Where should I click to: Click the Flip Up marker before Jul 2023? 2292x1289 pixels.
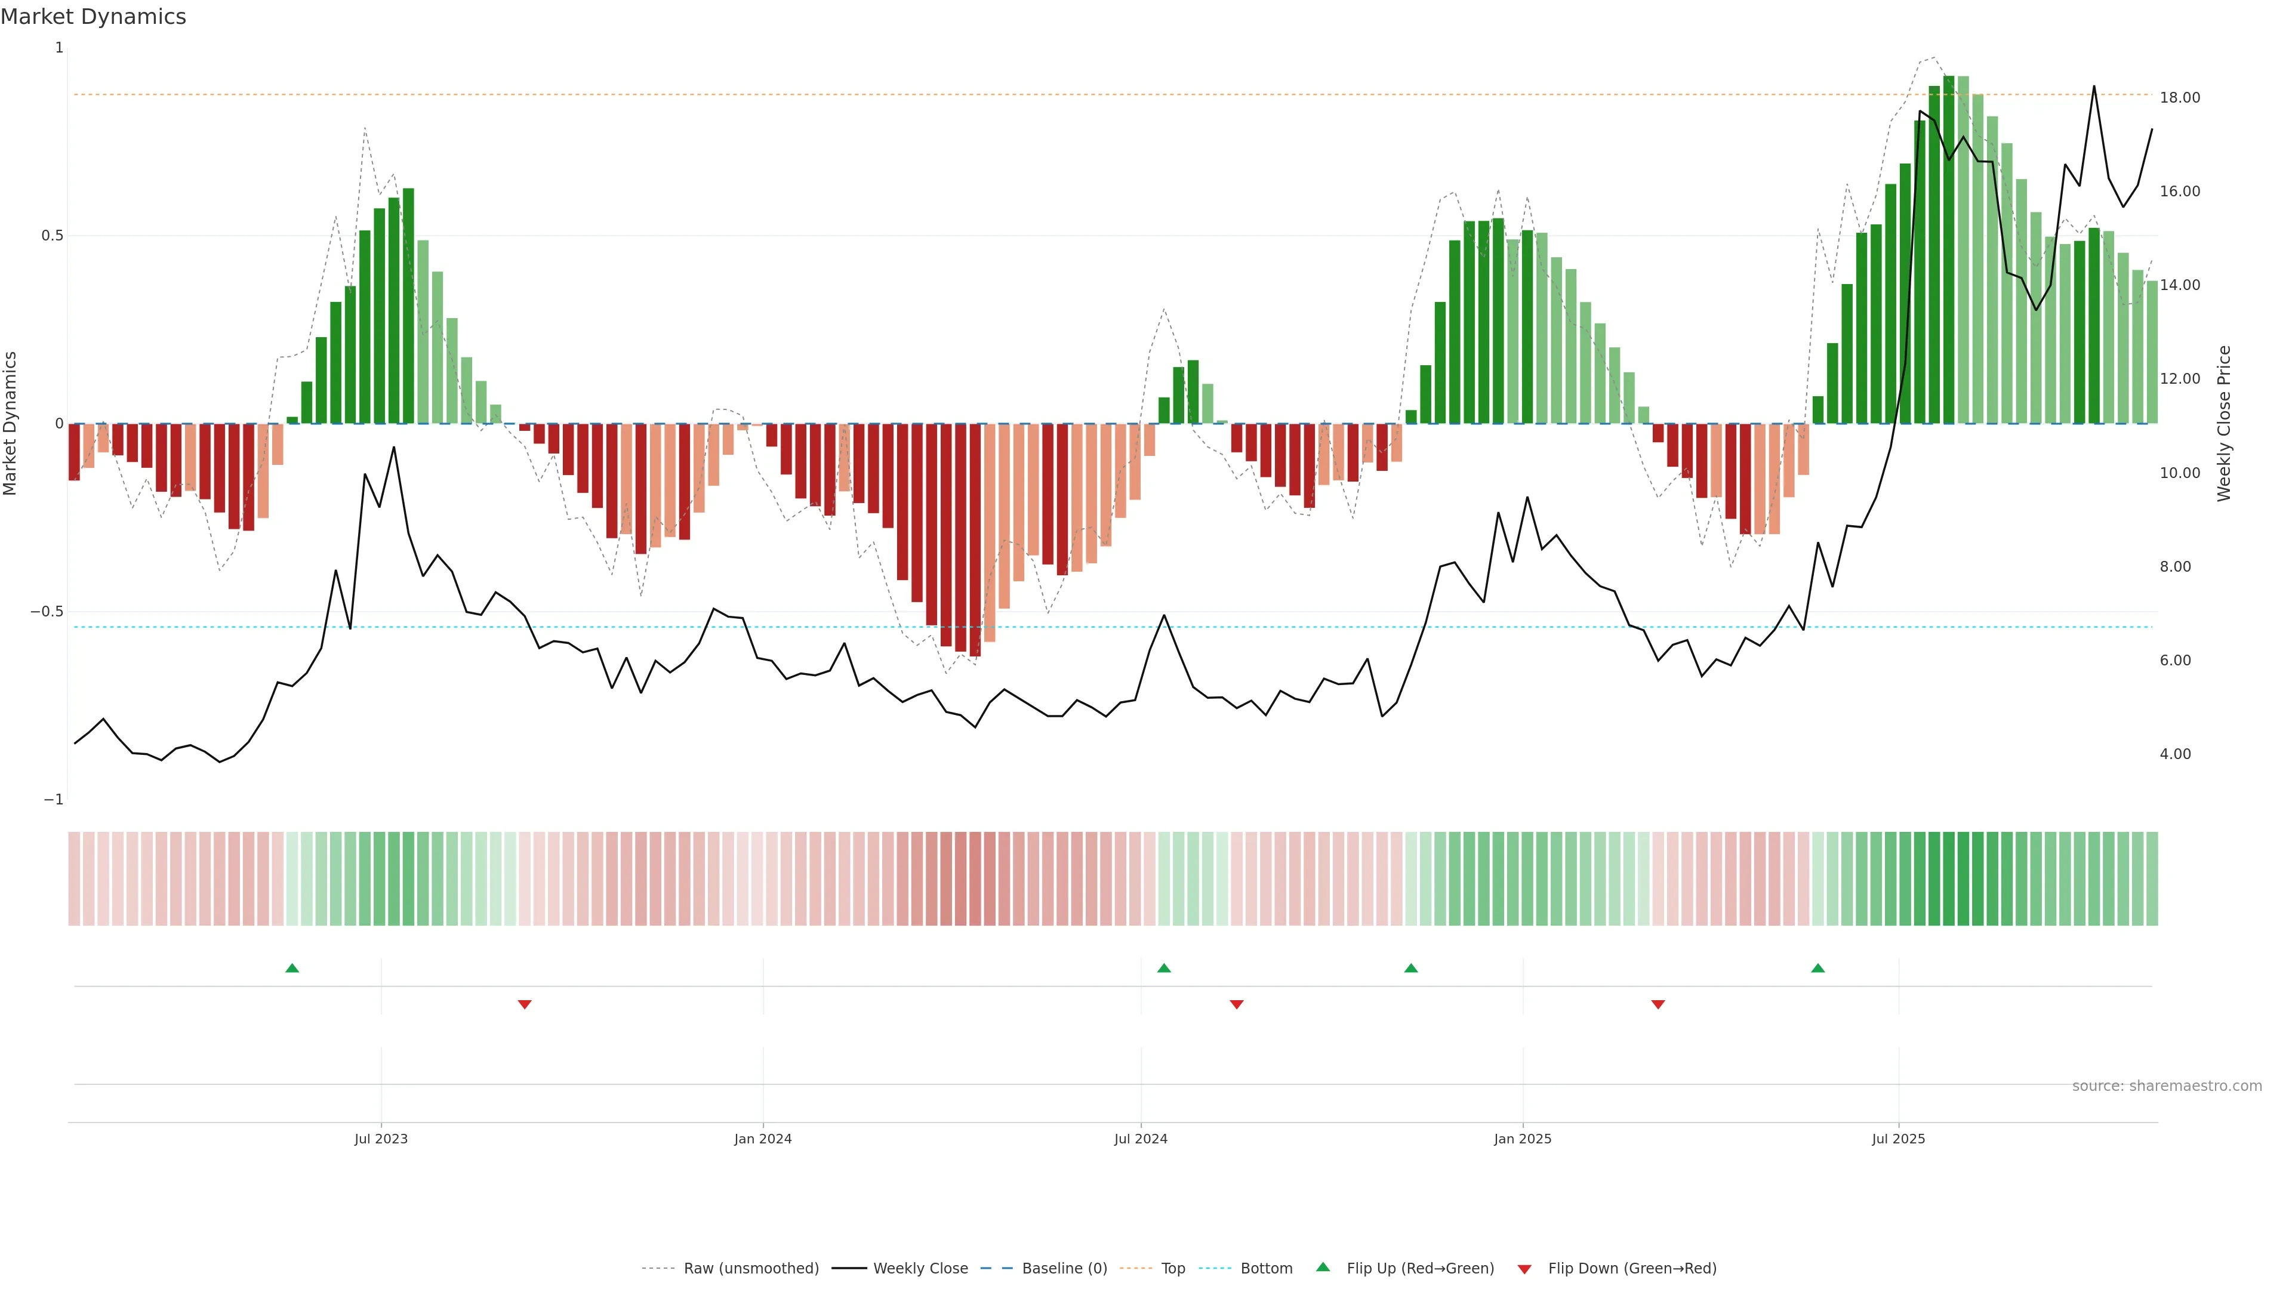point(292,968)
